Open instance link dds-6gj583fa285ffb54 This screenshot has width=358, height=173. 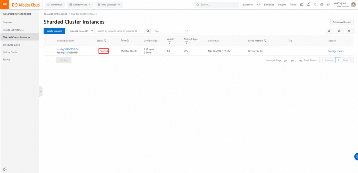(68, 49)
